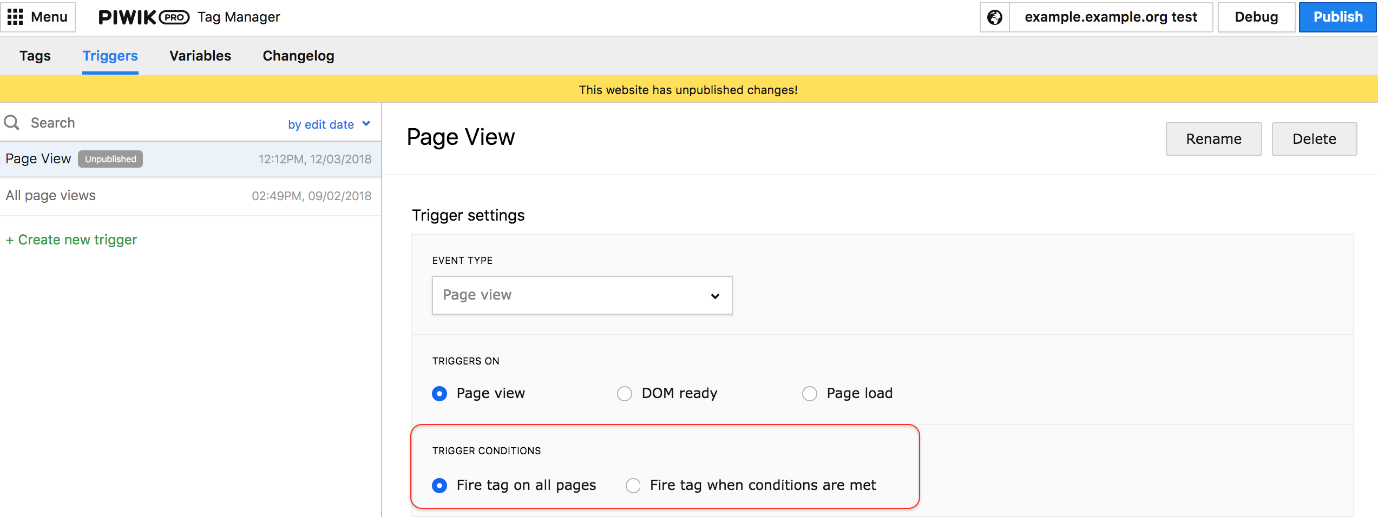Screen dimensions: 1378x517
Task: Switch to the Tags tab
Action: coord(35,56)
